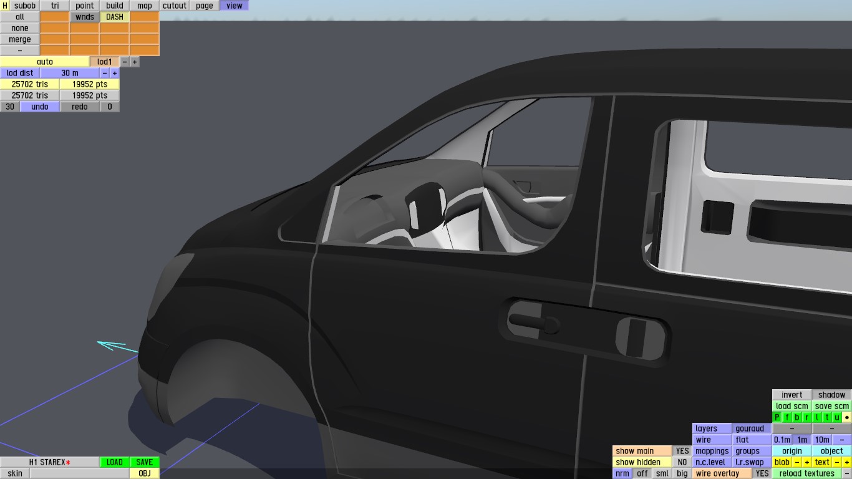Screen dimensions: 852x479
Task: Open the map tab
Action: (145, 6)
